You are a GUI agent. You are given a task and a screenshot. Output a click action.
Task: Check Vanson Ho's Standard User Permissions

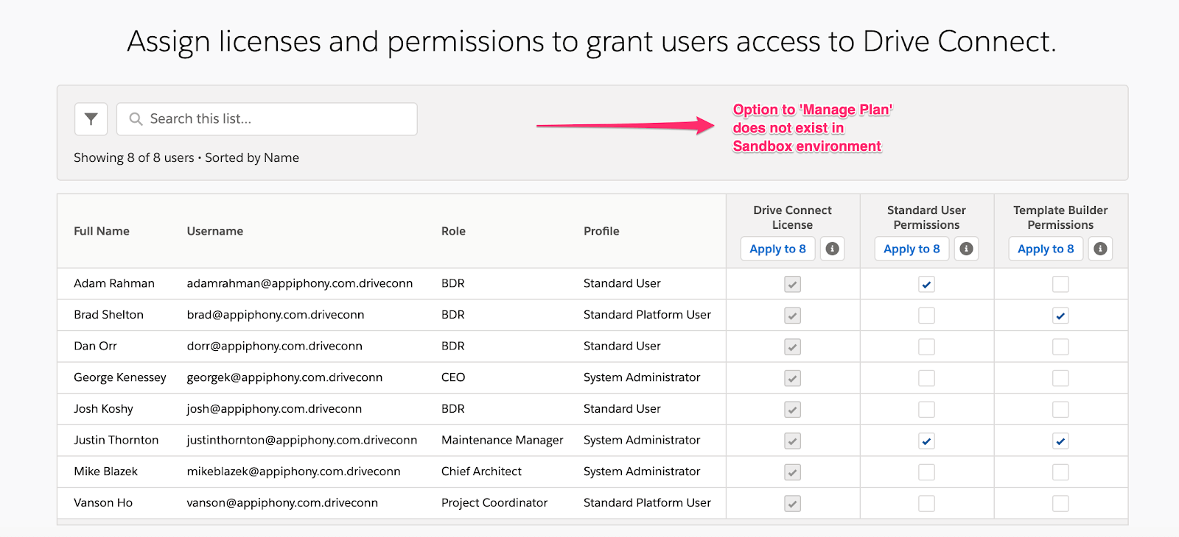(x=927, y=504)
